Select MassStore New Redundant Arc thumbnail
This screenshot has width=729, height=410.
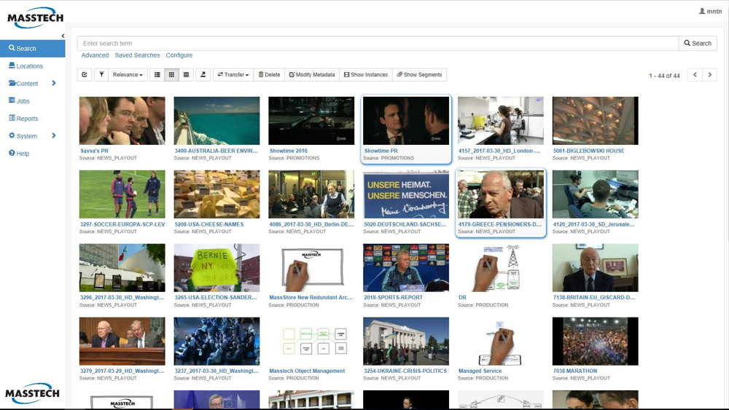tap(311, 267)
